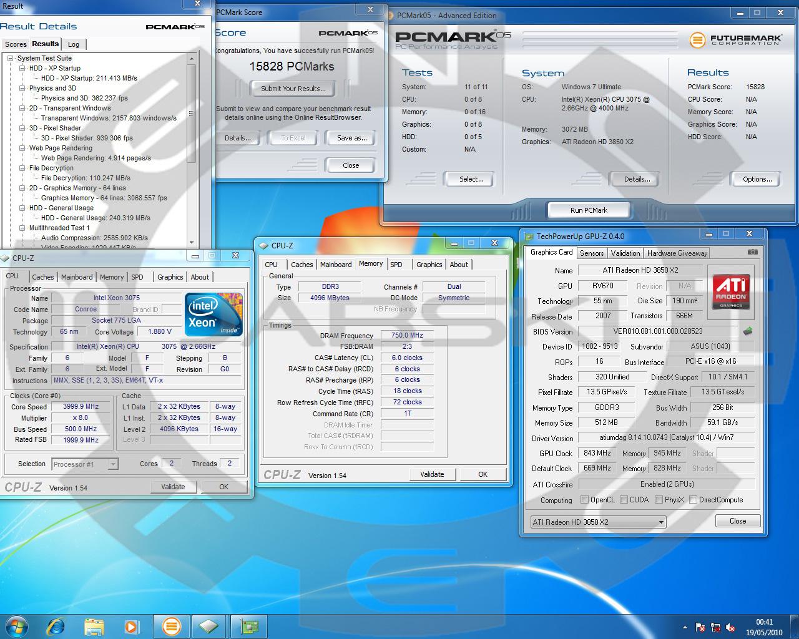Image resolution: width=799 pixels, height=639 pixels.
Task: Open SPD tab in CPU-Z Memory window
Action: pyautogui.click(x=396, y=265)
